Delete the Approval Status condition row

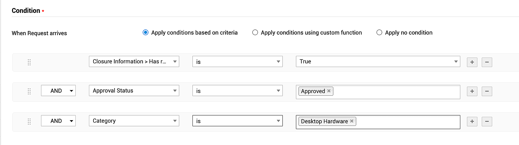coord(487,91)
